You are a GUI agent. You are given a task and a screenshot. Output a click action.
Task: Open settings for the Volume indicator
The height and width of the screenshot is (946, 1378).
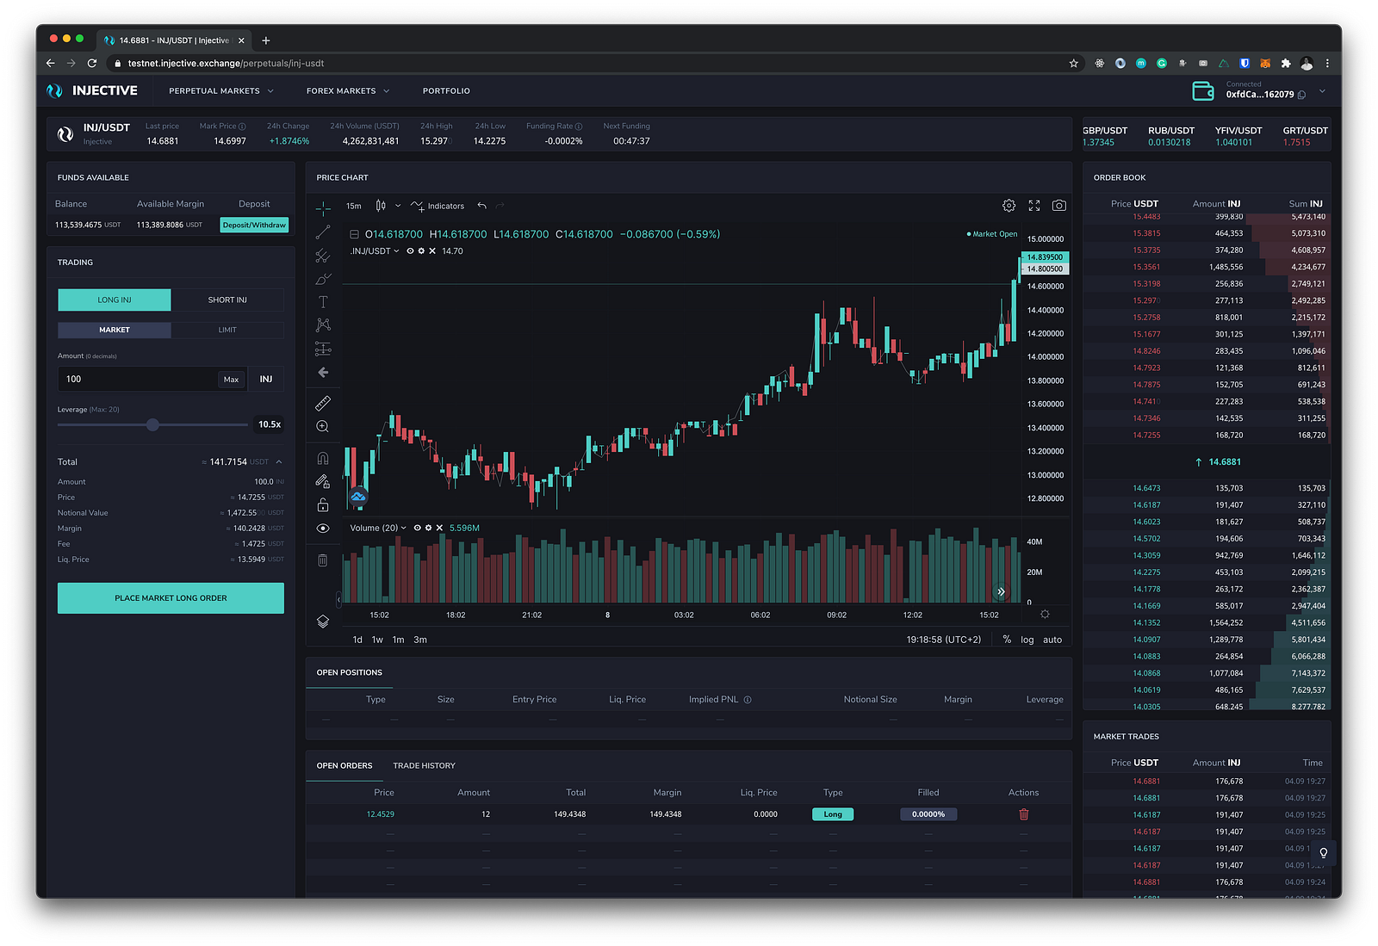tap(428, 528)
